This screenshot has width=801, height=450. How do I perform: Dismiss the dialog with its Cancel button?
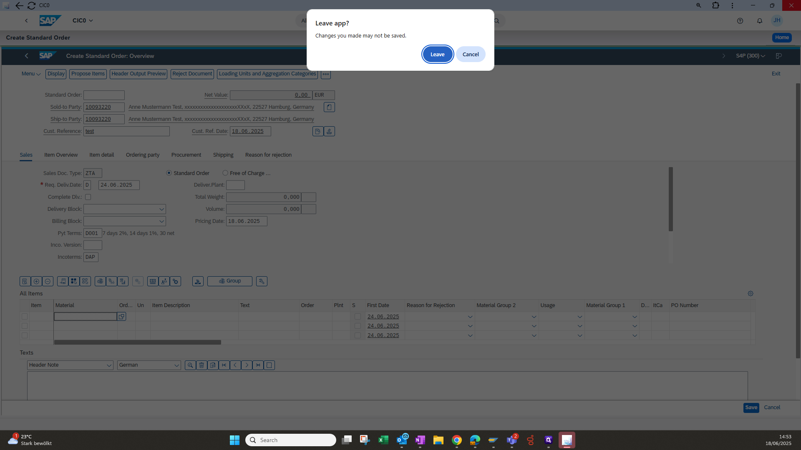(471, 55)
